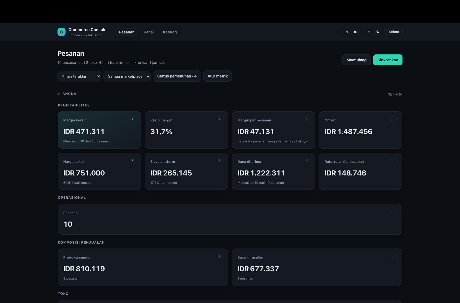Collapse the ANGKA section chevron
This screenshot has height=303, width=460.
click(x=59, y=94)
